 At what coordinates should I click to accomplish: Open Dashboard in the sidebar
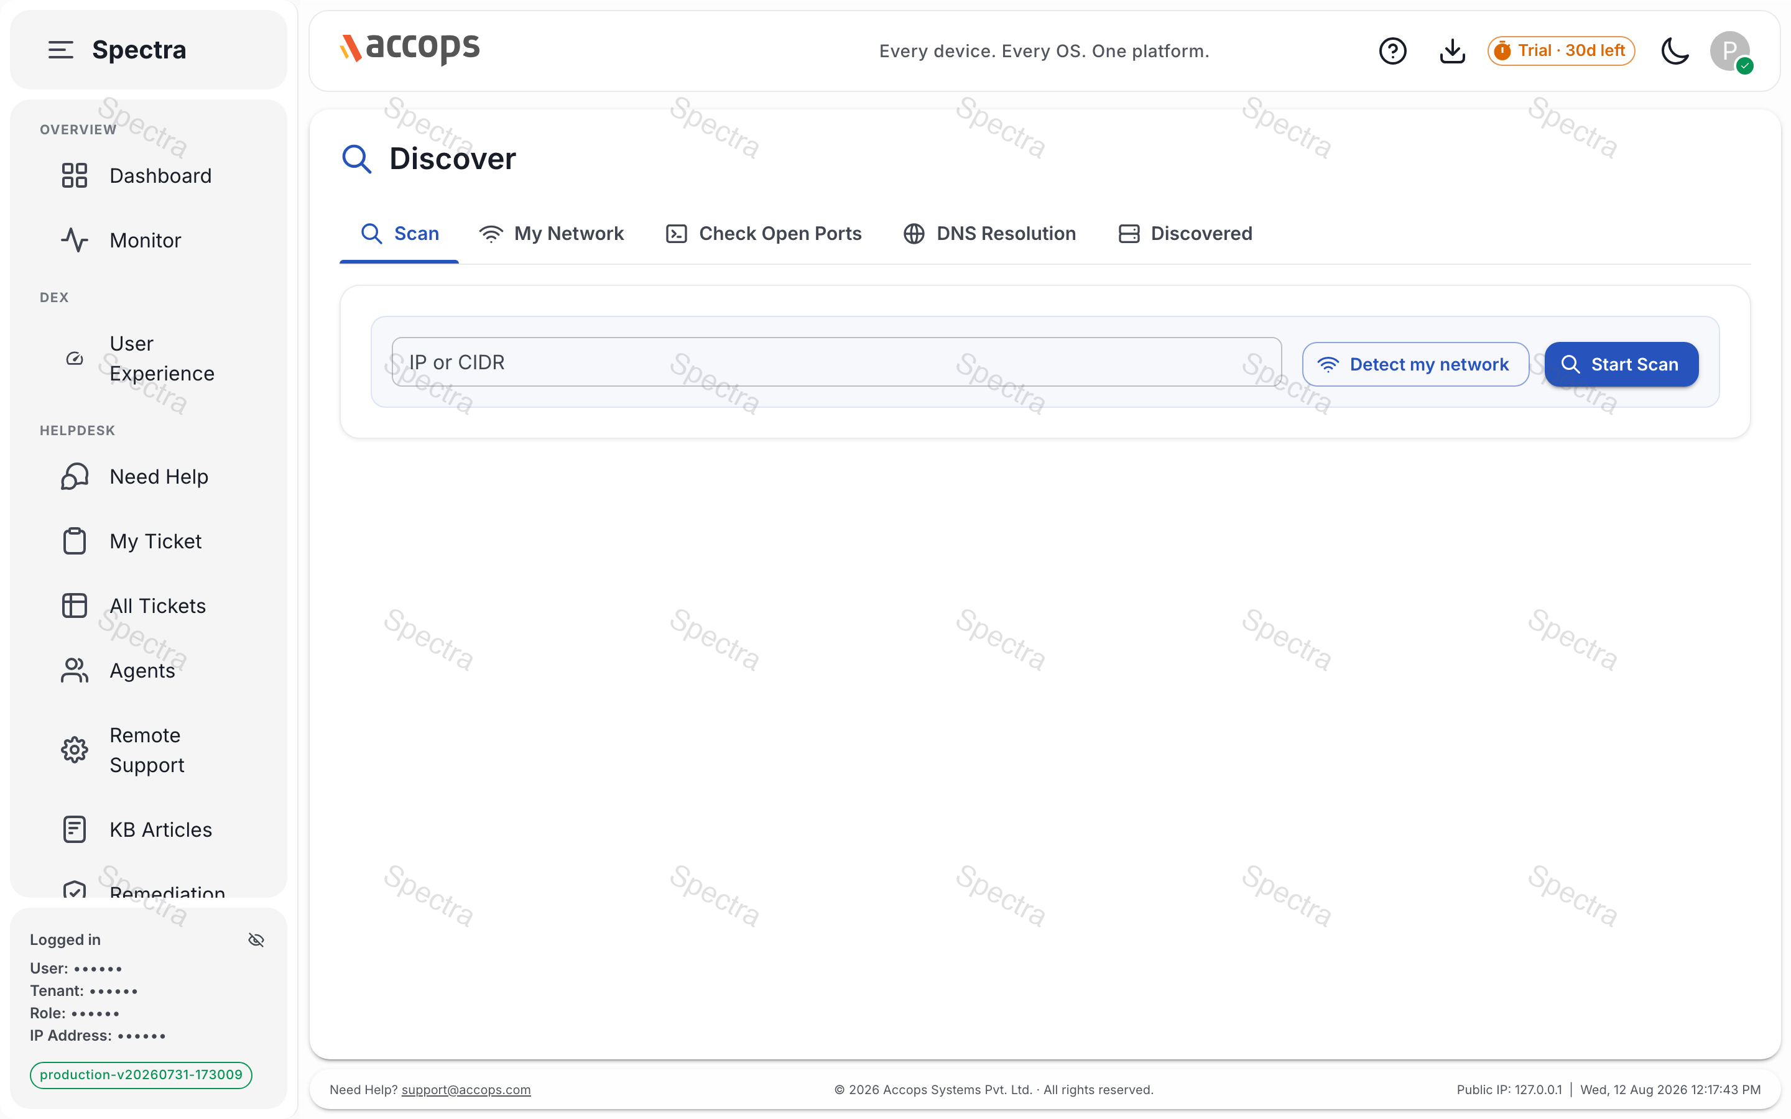[148, 176]
